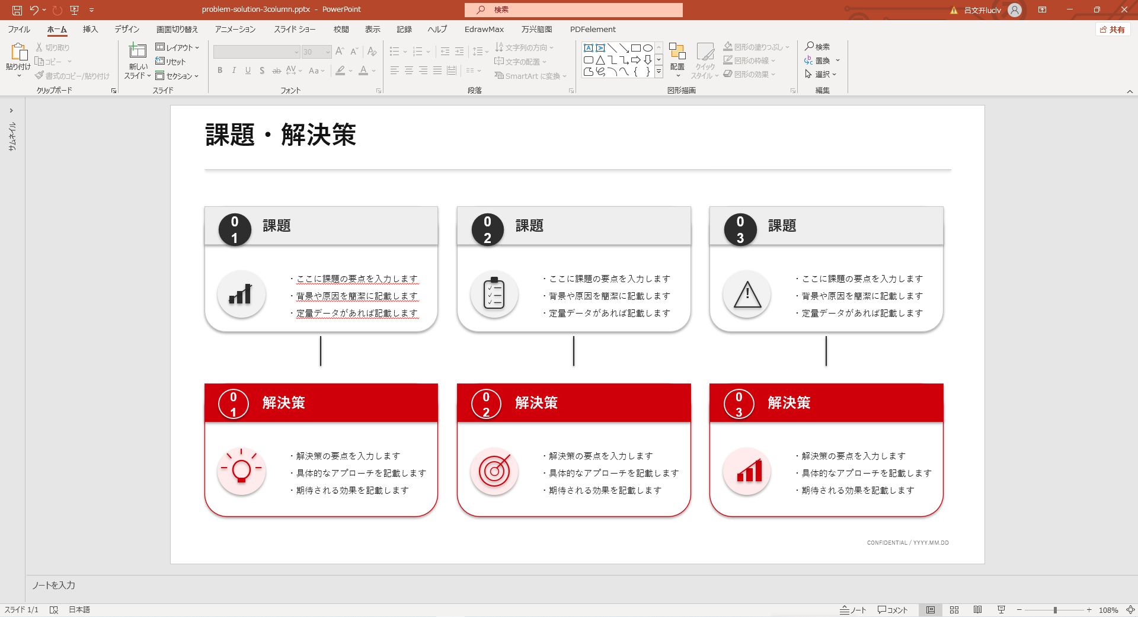This screenshot has height=617, width=1138.
Task: Open the Animations (アニメーション) tab
Action: 235,29
